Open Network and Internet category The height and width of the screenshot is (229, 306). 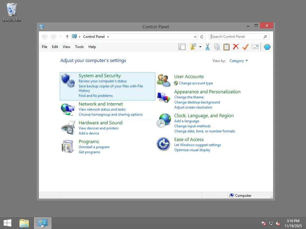coord(101,104)
